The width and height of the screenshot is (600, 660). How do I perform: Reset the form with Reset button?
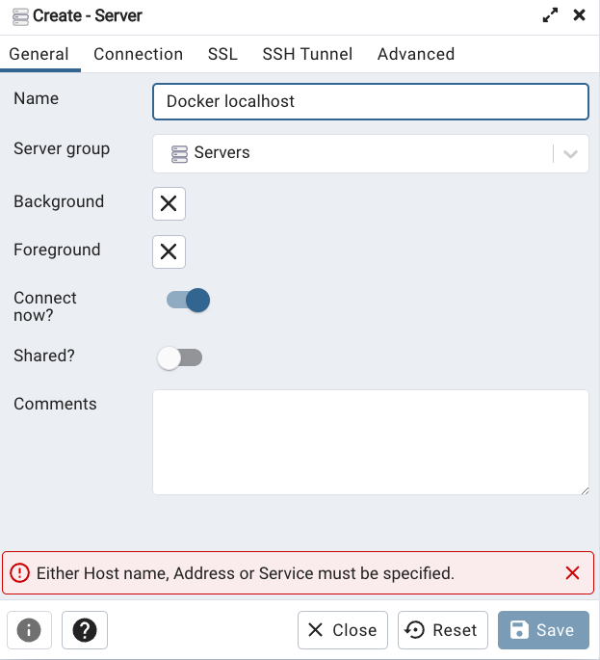[443, 630]
